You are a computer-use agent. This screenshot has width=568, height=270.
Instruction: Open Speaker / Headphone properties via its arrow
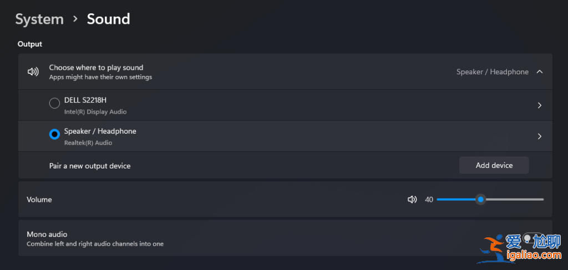click(x=540, y=136)
